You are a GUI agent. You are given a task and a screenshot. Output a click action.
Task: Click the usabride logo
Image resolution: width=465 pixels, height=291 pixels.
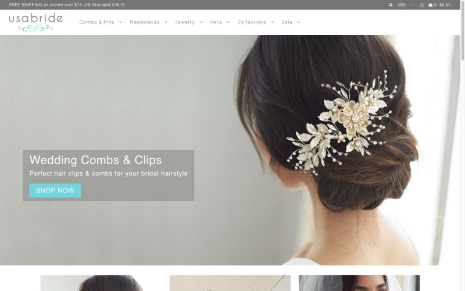(36, 22)
